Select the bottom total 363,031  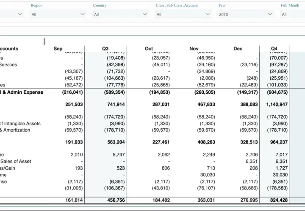point(206,200)
